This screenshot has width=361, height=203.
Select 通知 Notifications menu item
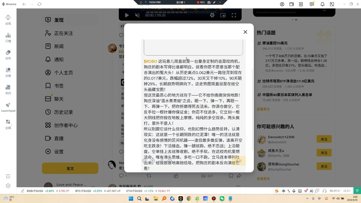click(x=70, y=59)
